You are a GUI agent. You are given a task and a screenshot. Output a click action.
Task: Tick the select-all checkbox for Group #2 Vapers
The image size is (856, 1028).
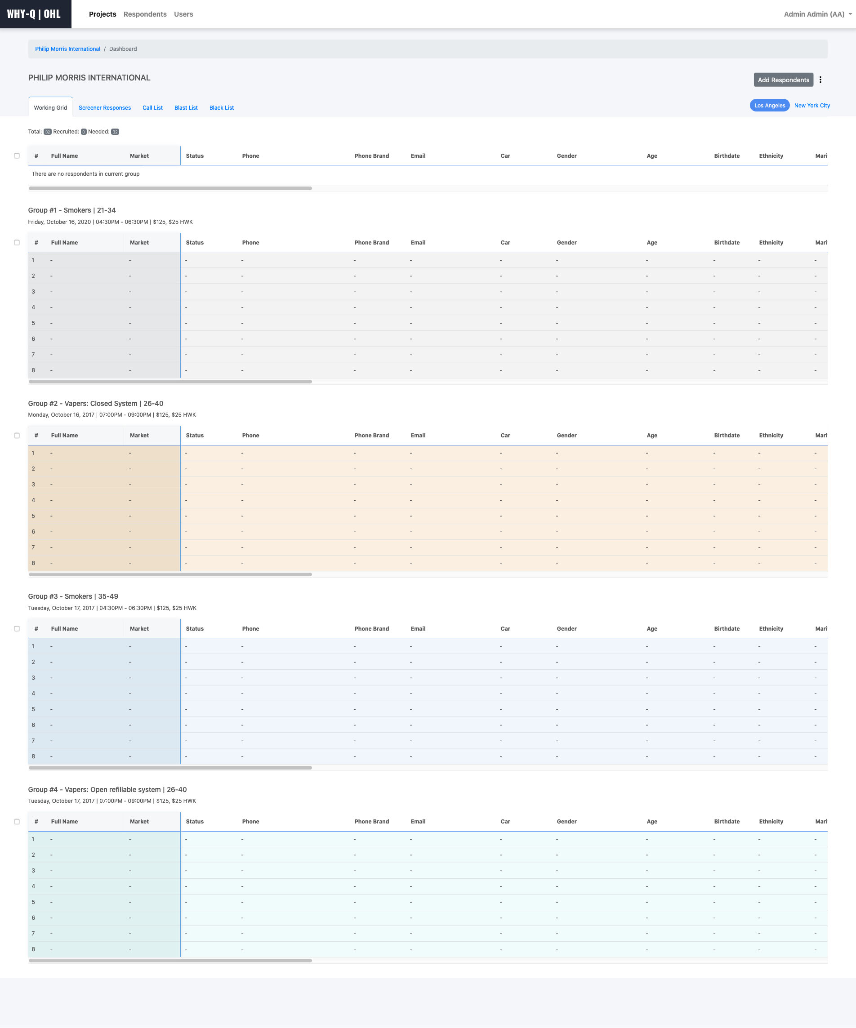click(x=17, y=435)
